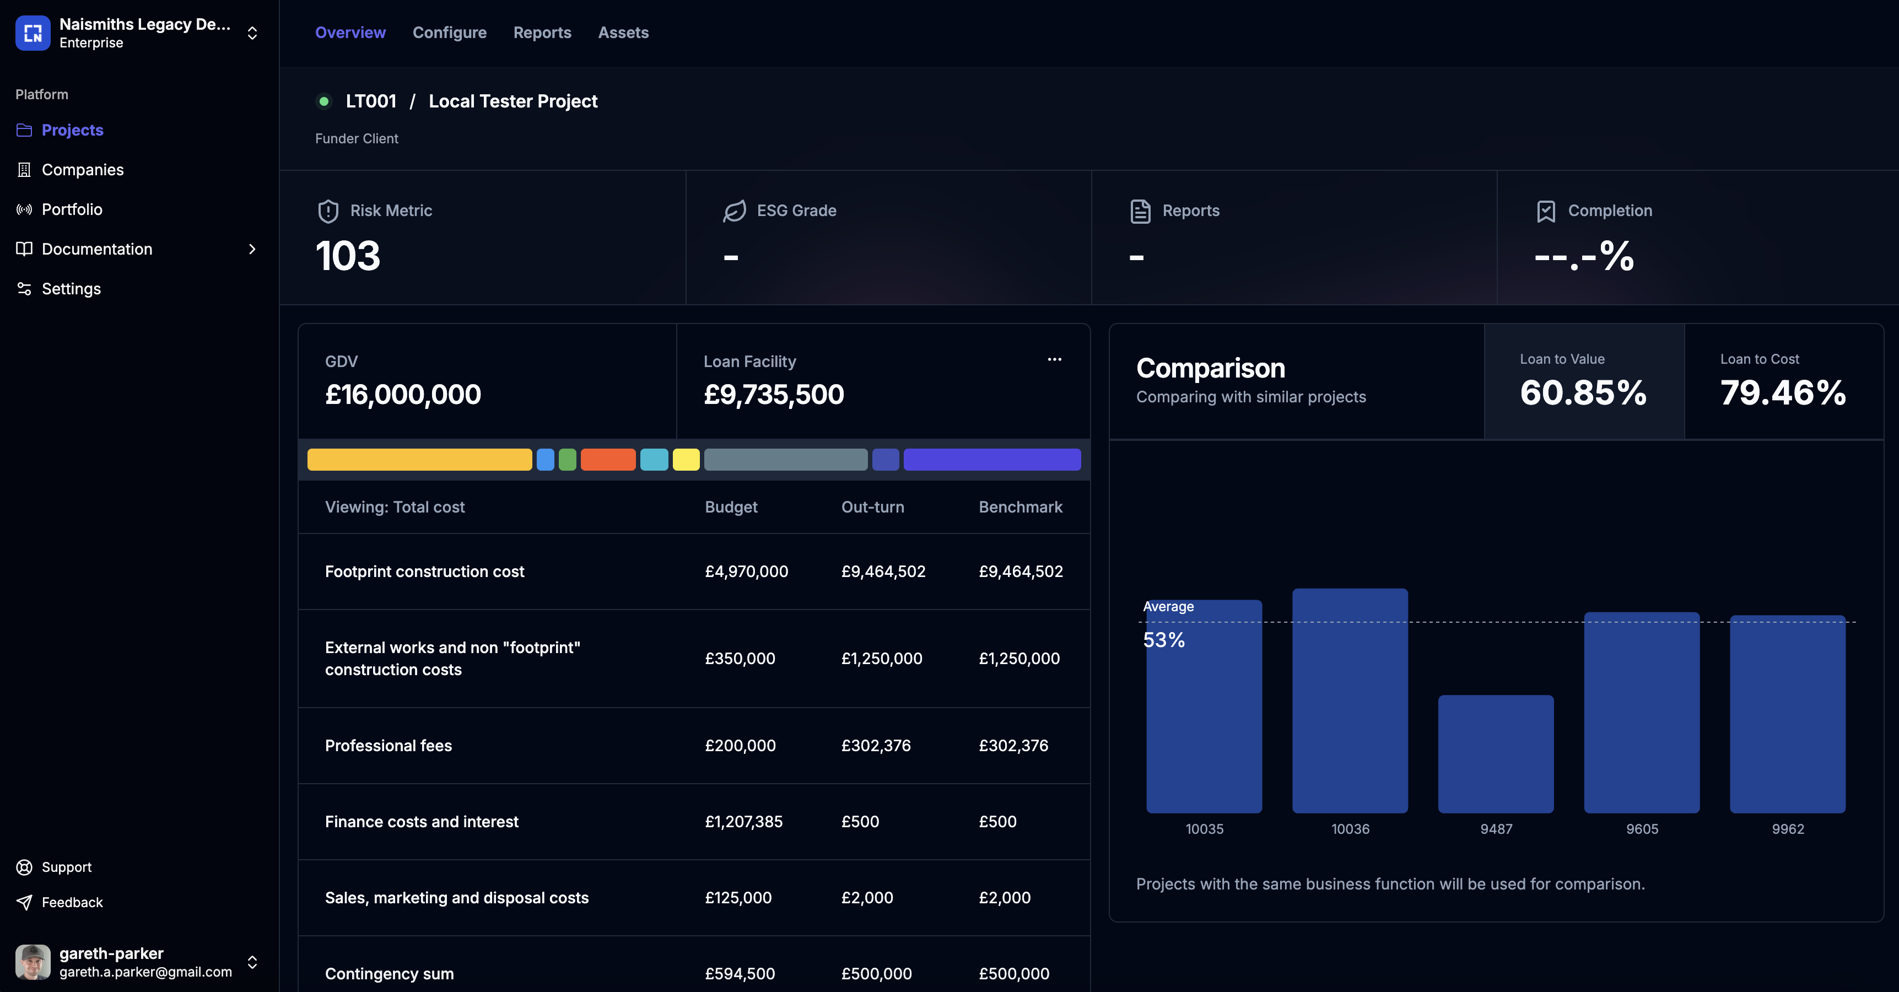The height and width of the screenshot is (992, 1899).
Task: Click the Reports document icon in card
Action: click(1140, 211)
